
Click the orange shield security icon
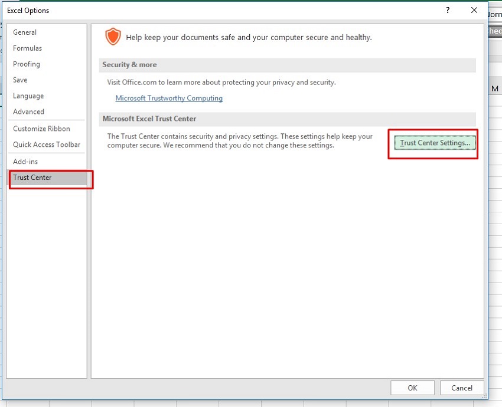(112, 37)
